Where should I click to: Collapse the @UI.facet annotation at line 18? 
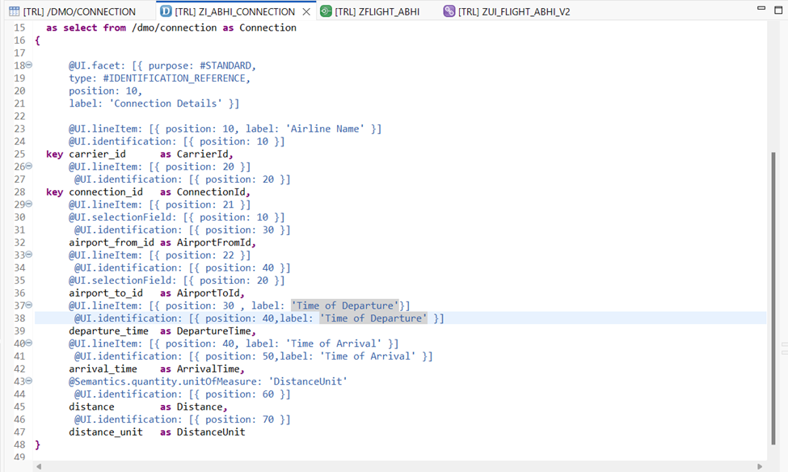[29, 65]
